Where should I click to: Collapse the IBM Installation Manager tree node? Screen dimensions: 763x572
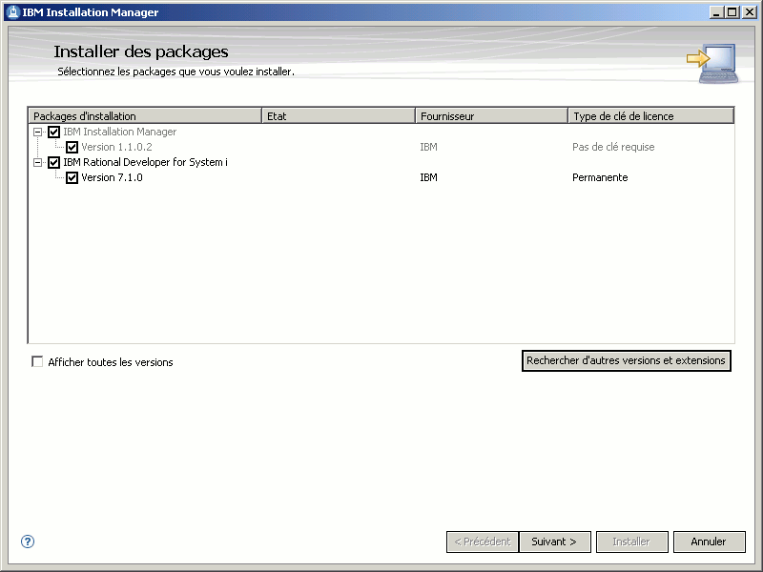click(x=37, y=132)
